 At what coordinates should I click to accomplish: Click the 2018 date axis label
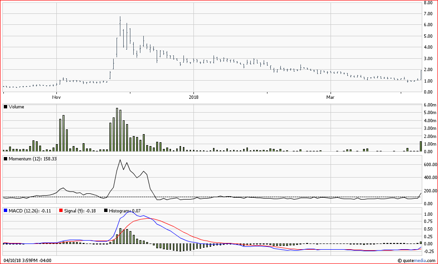193,97
